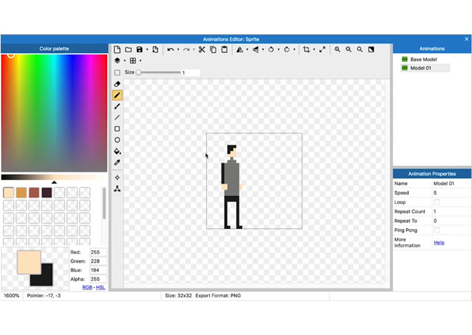Screen dimensions: 472x335
Task: Reset zoom with the plain magnifier icon
Action: click(x=359, y=50)
